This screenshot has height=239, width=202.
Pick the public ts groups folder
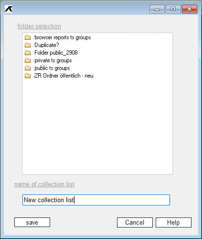click(52, 68)
